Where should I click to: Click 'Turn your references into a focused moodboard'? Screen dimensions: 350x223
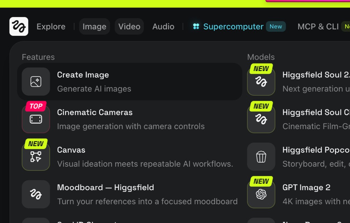[147, 201]
